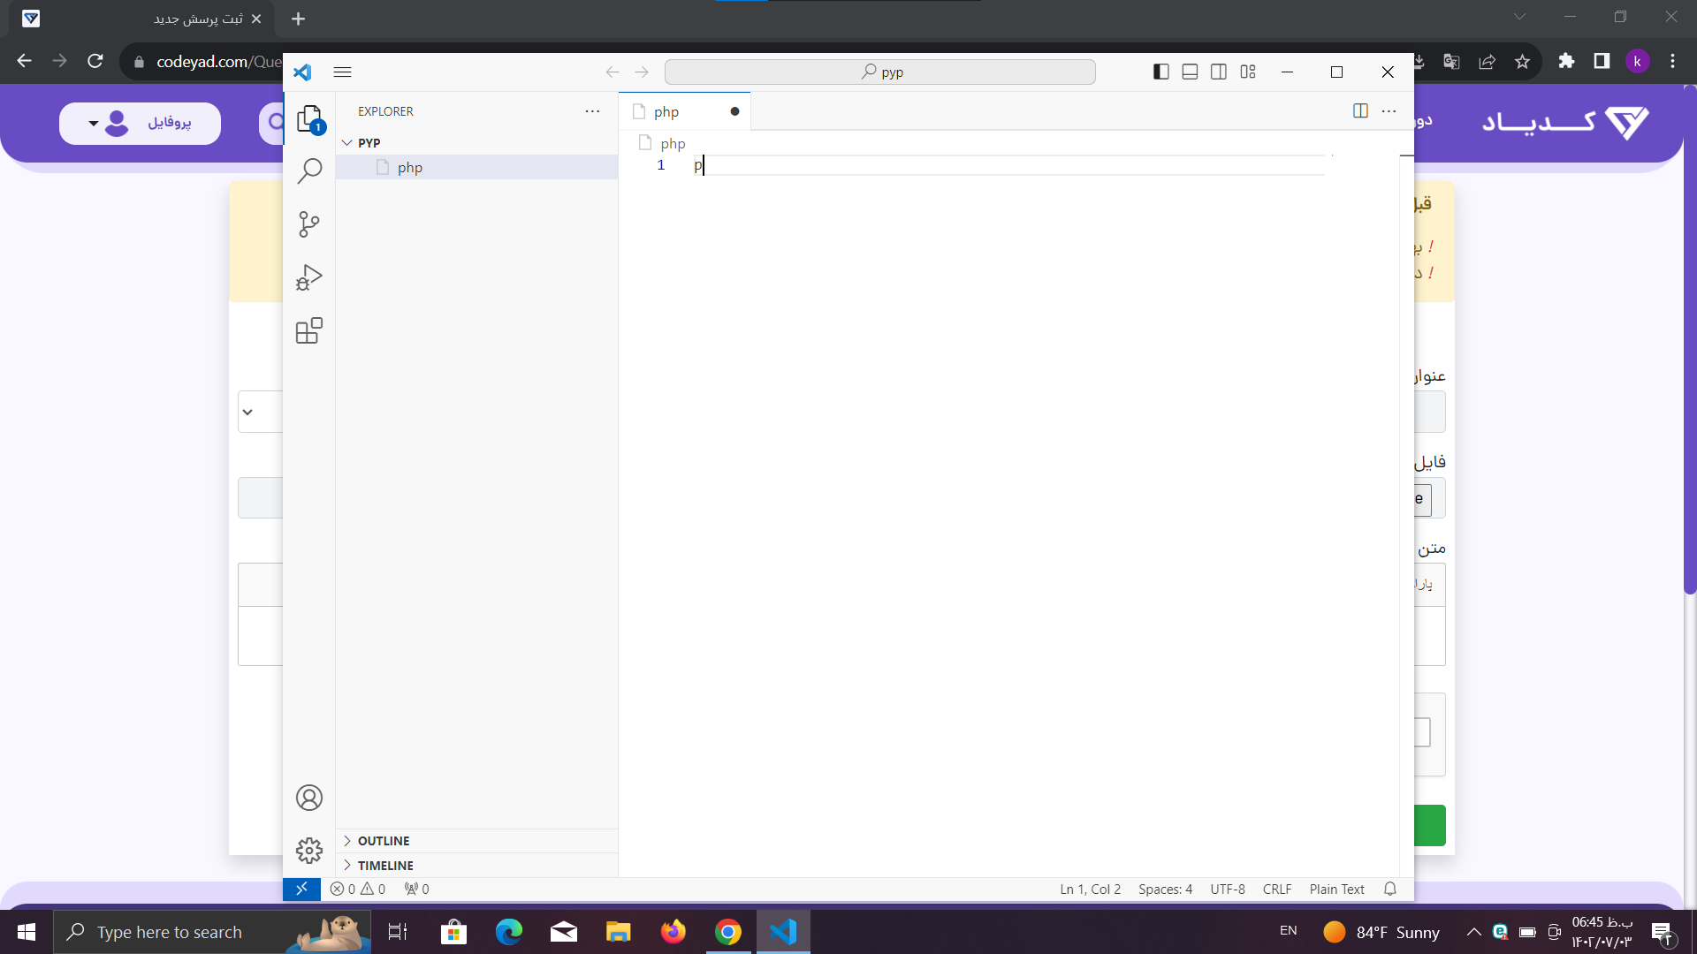The image size is (1697, 954).
Task: Open Chrome from the Windows taskbar
Action: (x=728, y=932)
